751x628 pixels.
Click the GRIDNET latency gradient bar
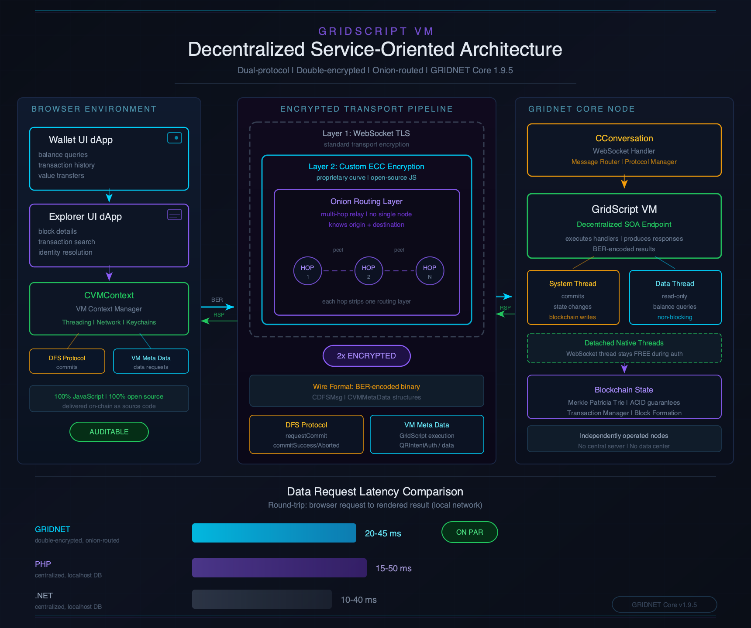[274, 532]
